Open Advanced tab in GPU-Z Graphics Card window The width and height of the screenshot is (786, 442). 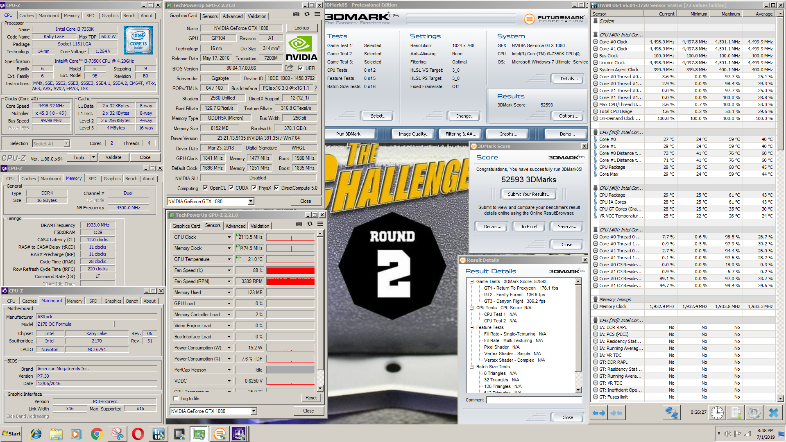click(233, 16)
